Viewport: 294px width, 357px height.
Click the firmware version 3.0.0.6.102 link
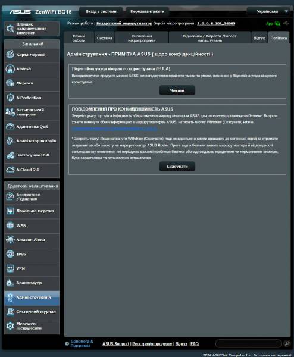(216, 23)
